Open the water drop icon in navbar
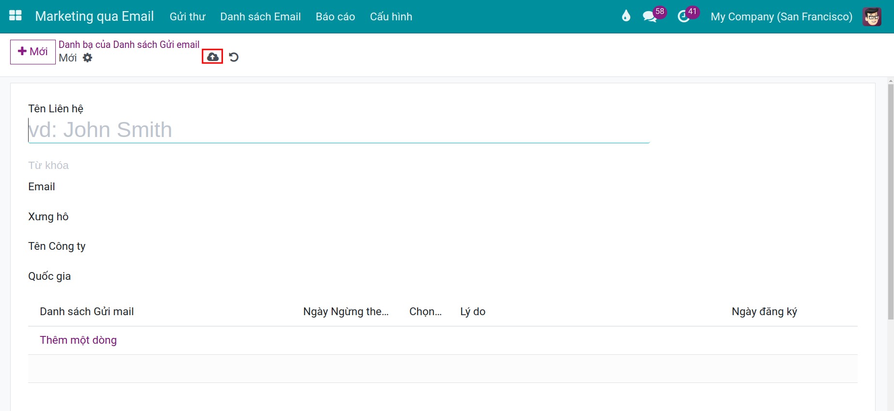 (x=626, y=16)
